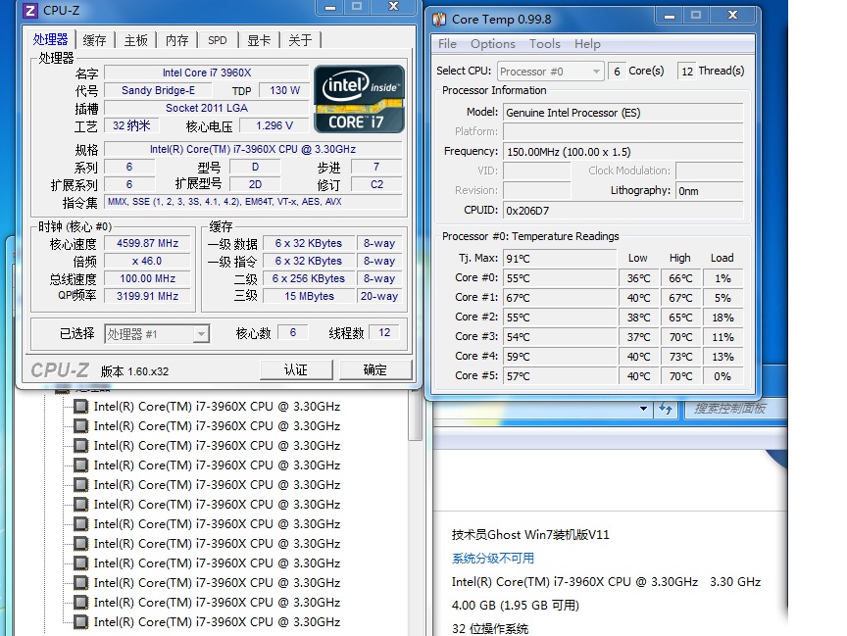
Task: Click the 名字 field Intel Core i7 3960X
Action: pyautogui.click(x=206, y=73)
